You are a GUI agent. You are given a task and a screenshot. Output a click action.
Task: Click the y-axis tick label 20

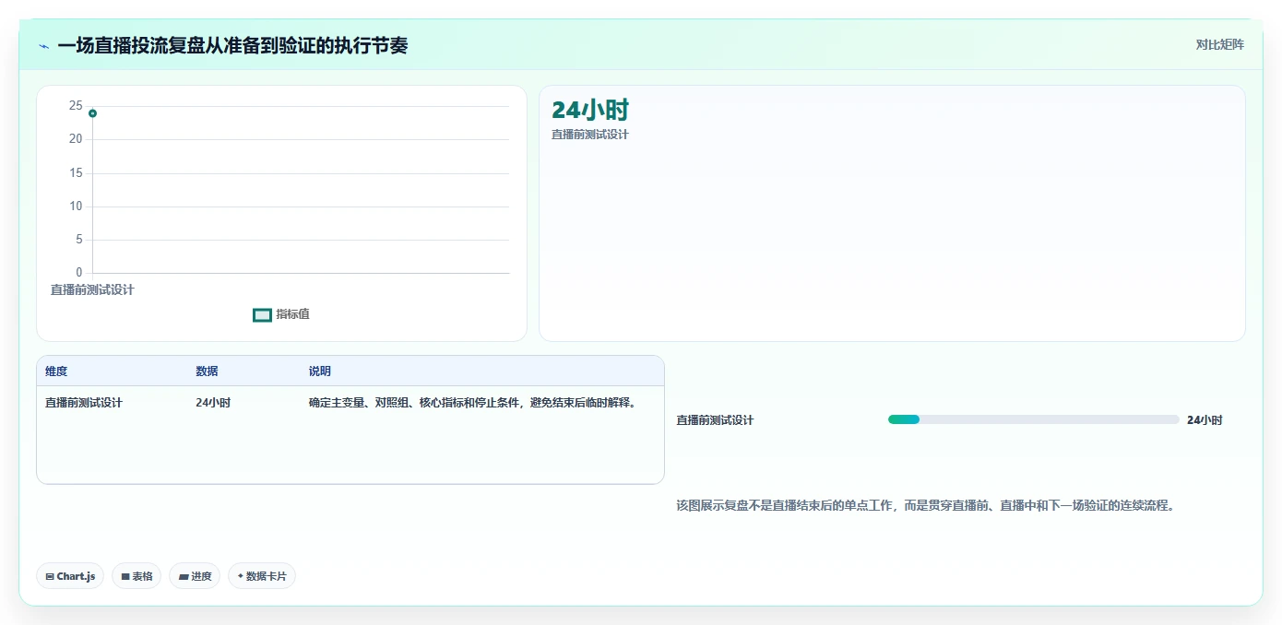click(x=76, y=139)
